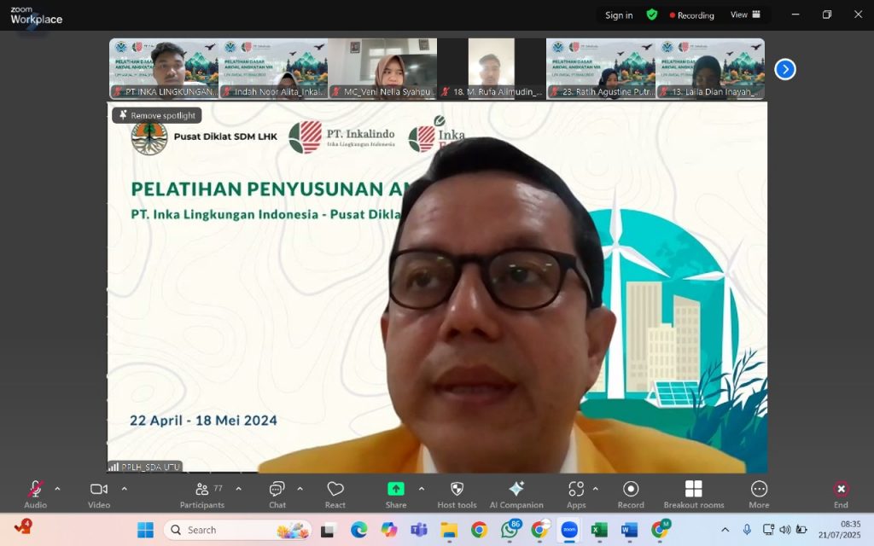Image resolution: width=874 pixels, height=546 pixels.
Task: Check battery status in system tray
Action: 801,529
